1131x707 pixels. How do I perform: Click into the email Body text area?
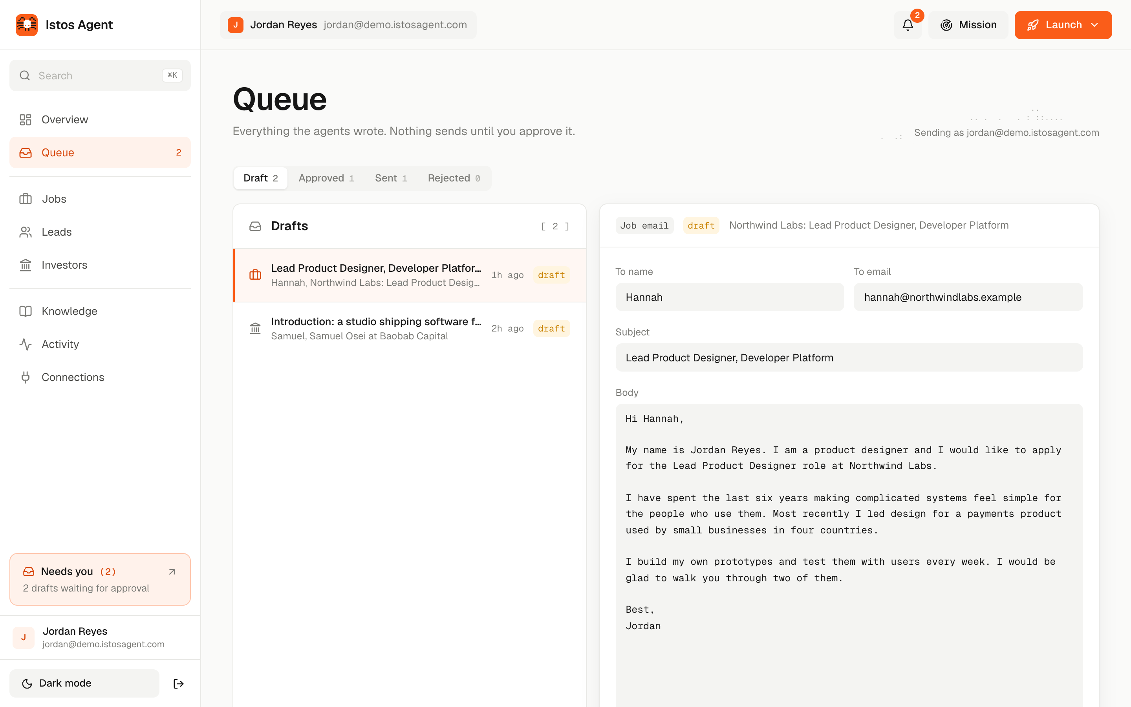[x=849, y=555]
